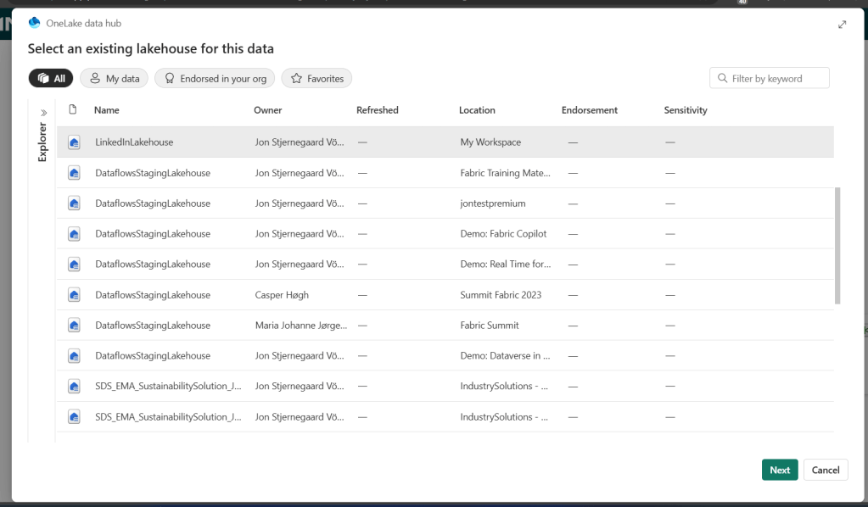
Task: Click the expand dialog icon at top right
Action: (842, 25)
